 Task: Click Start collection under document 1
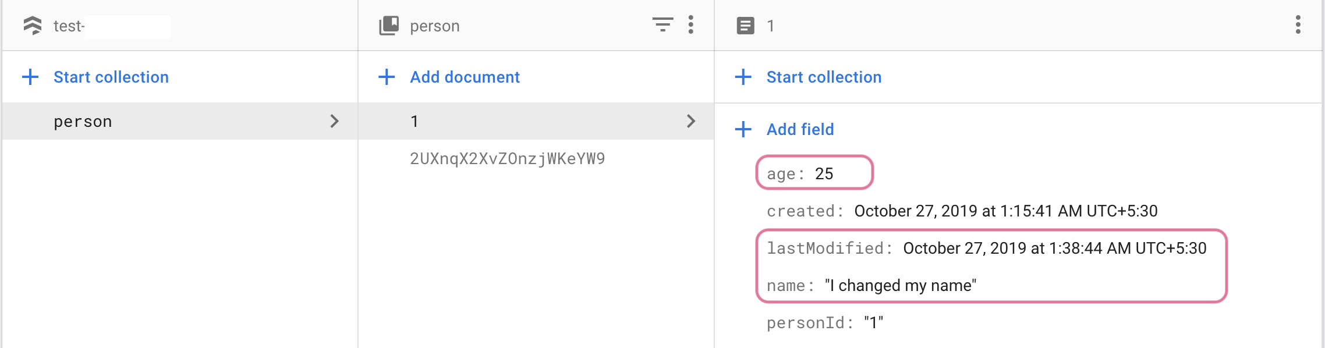[823, 77]
